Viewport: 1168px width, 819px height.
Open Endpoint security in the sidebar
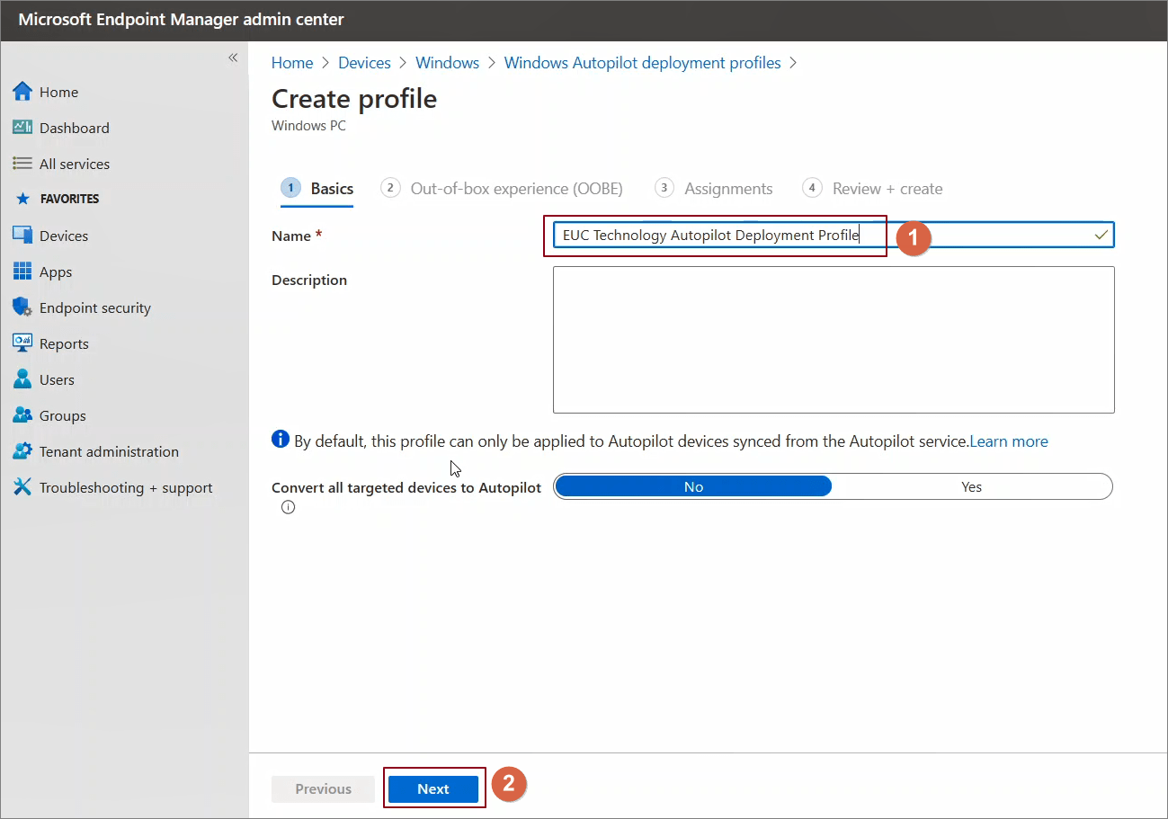[95, 307]
